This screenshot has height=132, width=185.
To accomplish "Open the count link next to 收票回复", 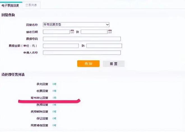I will point(54,91).
